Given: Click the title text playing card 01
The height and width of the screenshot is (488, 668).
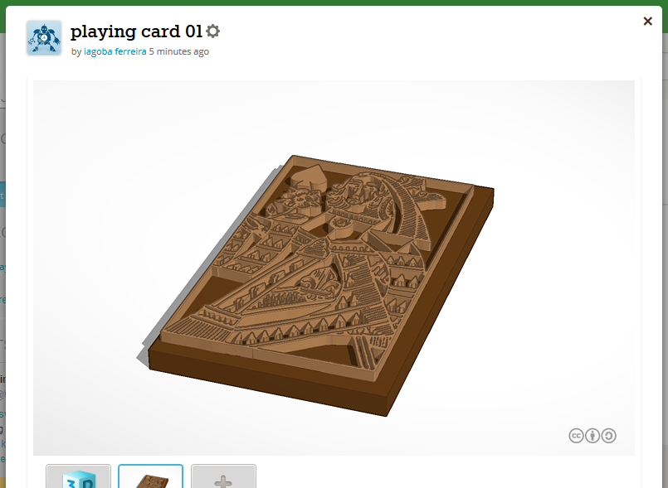Looking at the screenshot, I should 136,31.
